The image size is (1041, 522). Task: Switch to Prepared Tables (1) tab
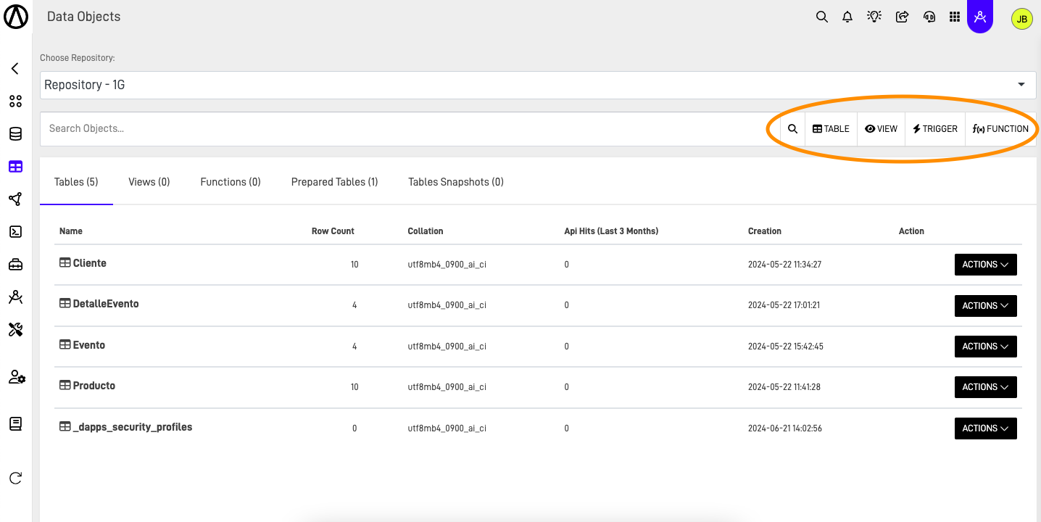point(335,182)
